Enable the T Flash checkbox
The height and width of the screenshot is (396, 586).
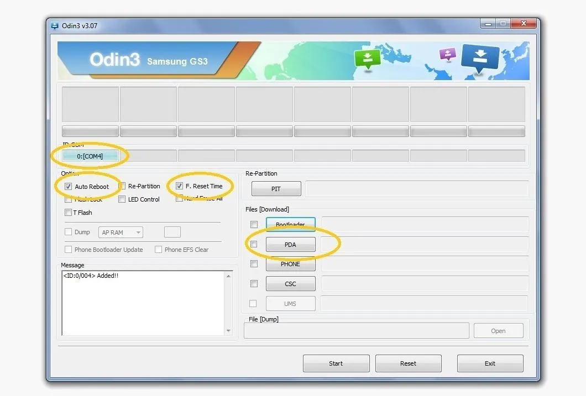click(68, 213)
